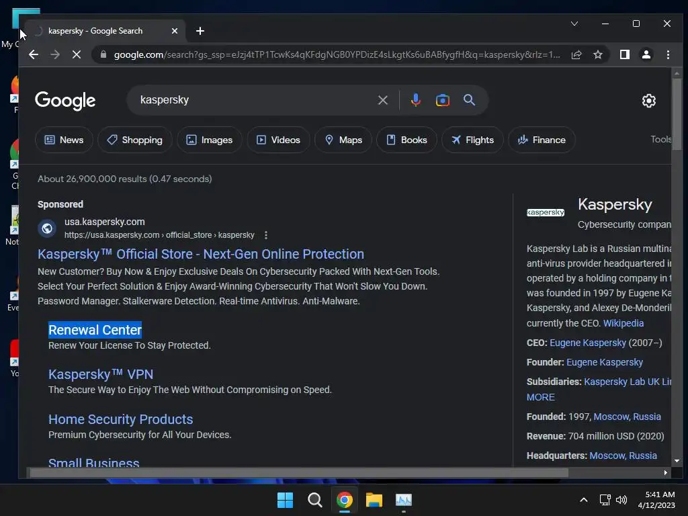688x516 pixels.
Task: Open Headquarters Moscow, Russia link
Action: pyautogui.click(x=623, y=456)
